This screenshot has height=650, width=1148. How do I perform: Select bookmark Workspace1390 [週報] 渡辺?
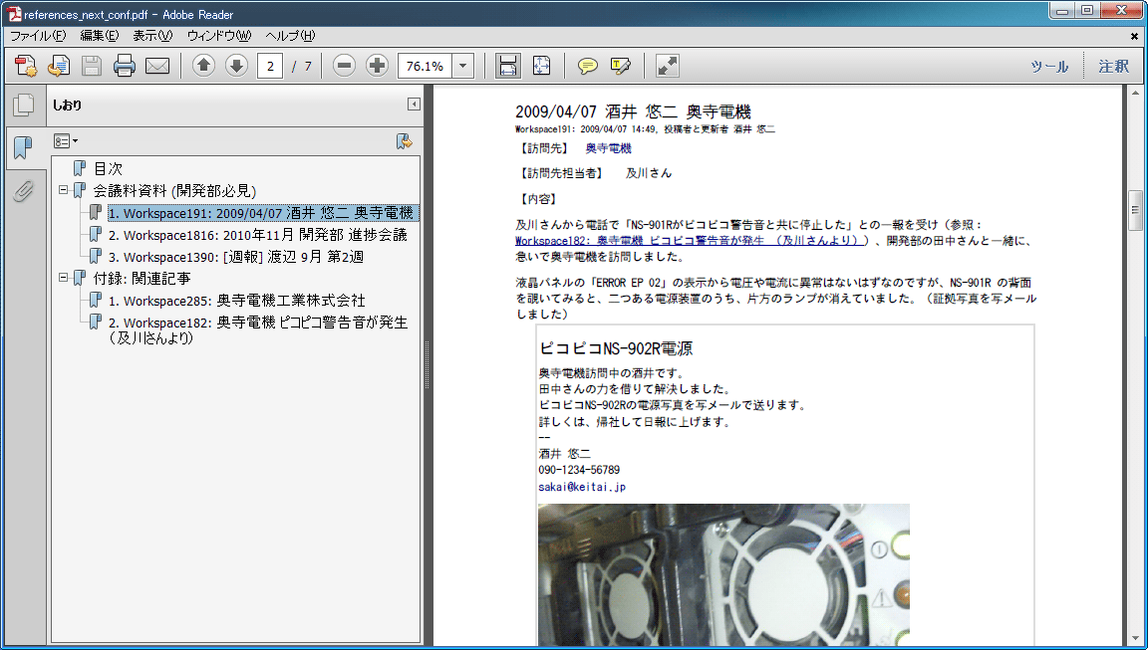[x=236, y=257]
